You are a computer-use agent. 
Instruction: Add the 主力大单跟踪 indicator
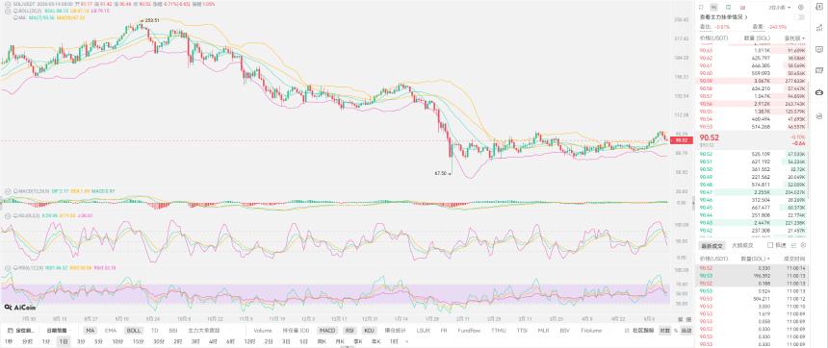tap(203, 331)
